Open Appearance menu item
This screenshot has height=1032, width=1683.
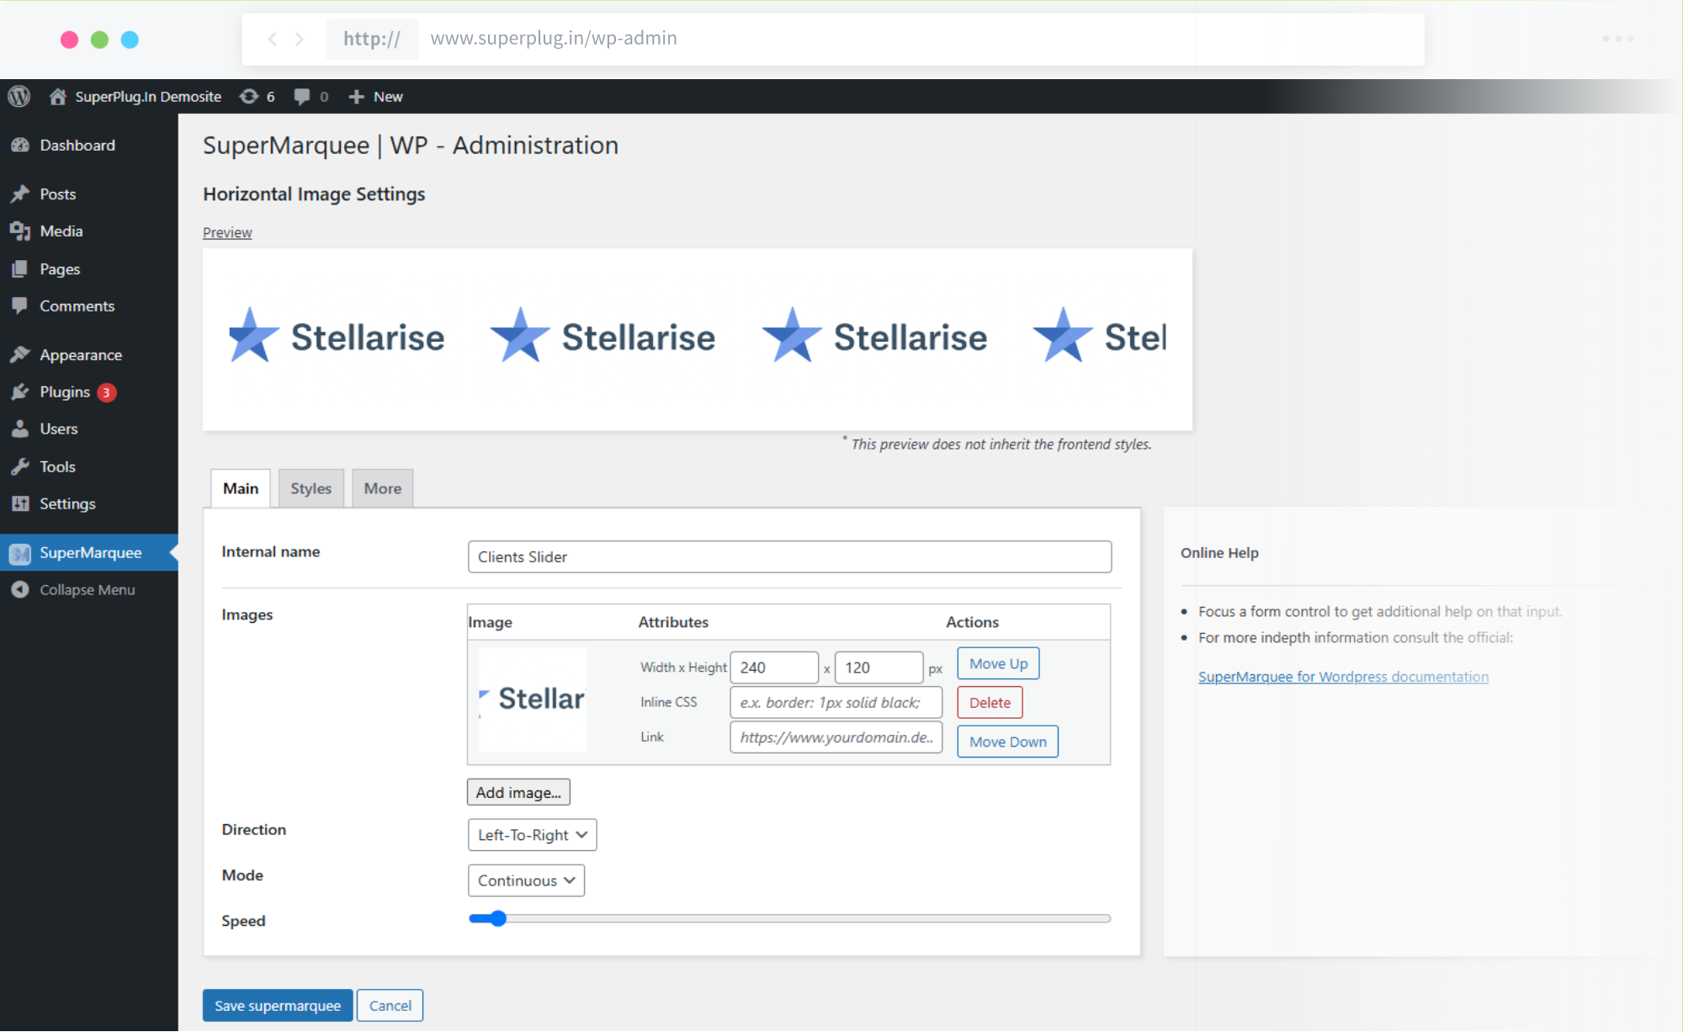pyautogui.click(x=89, y=355)
